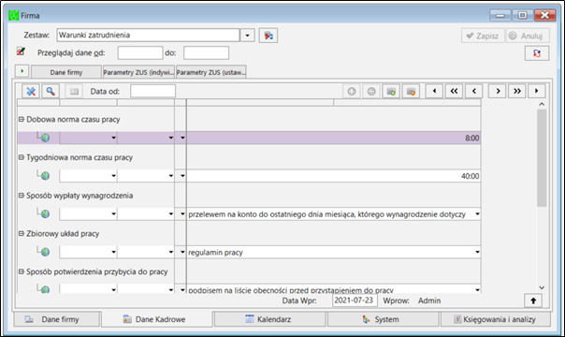
Task: Click the Firma window title icon
Action: pos(14,16)
